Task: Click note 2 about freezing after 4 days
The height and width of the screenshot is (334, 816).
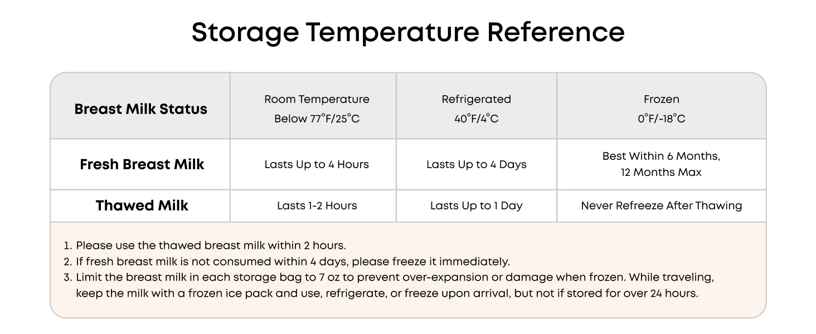Action: click(x=286, y=261)
